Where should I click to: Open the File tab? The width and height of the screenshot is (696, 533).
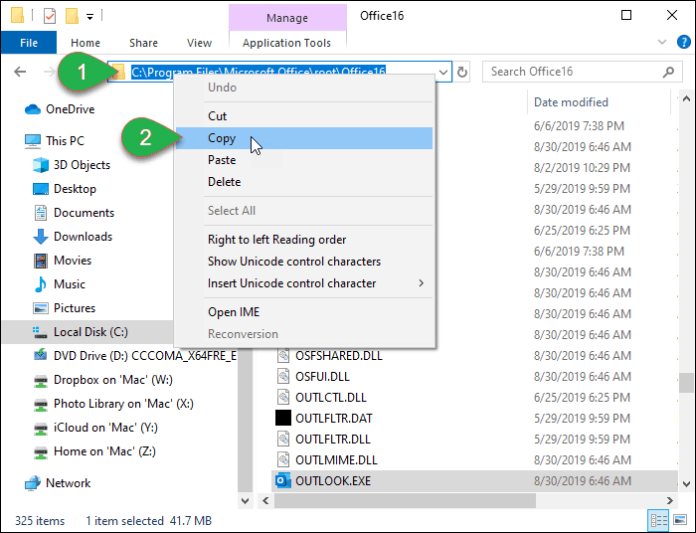[x=29, y=43]
